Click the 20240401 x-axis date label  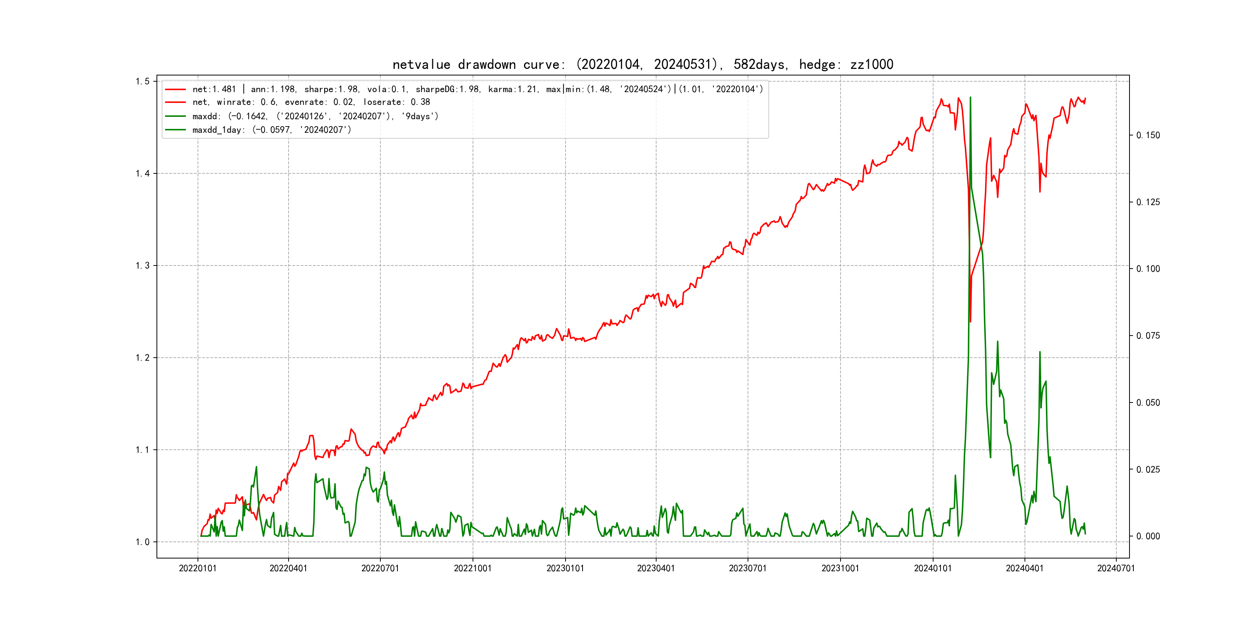(x=1025, y=568)
